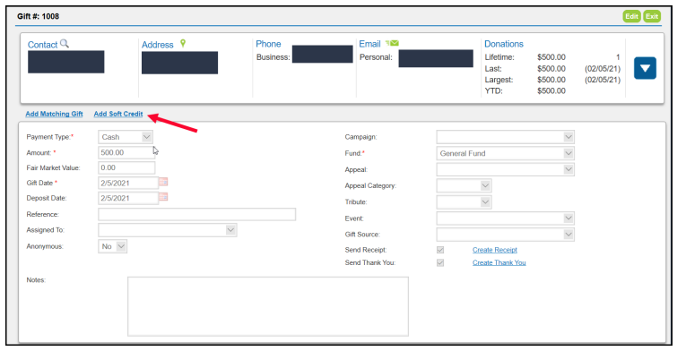Open the Campaign dropdown
Image resolution: width=677 pixels, height=351 pixels.
pyautogui.click(x=505, y=137)
